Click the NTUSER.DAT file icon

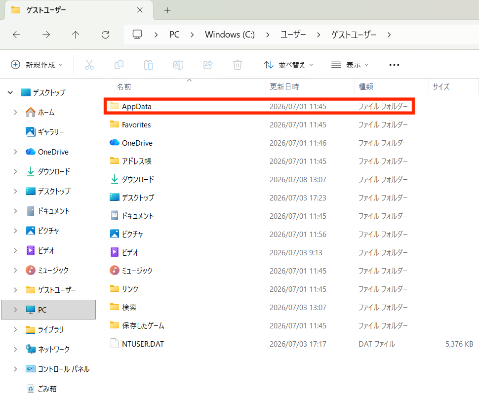115,344
